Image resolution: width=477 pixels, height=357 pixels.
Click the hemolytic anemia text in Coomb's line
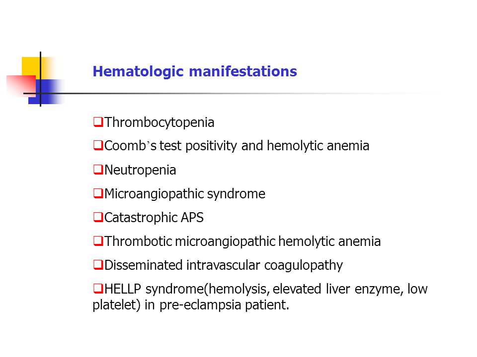coord(318,146)
